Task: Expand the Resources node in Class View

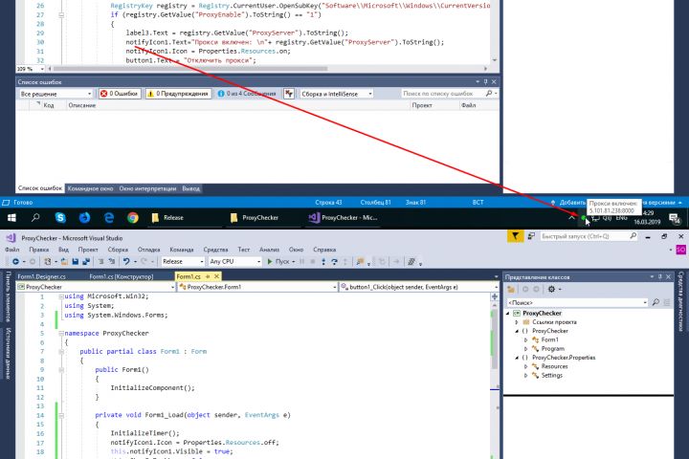Action: tap(525, 366)
